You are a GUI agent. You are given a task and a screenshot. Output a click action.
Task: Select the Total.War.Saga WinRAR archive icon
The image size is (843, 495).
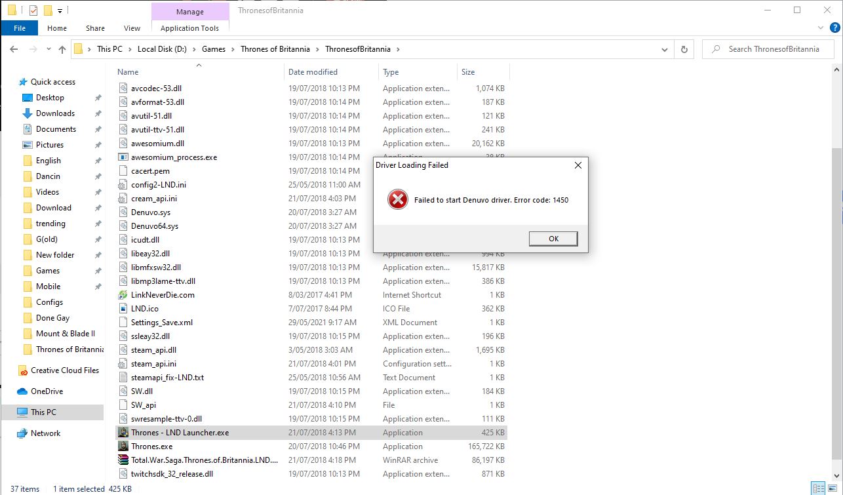123,460
